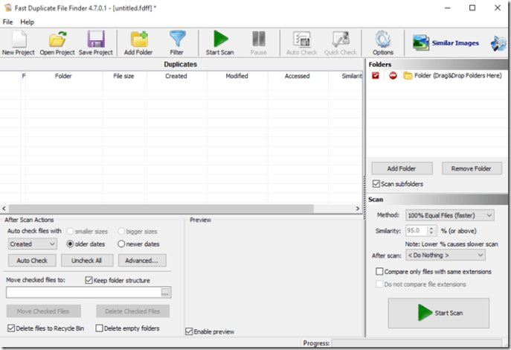The height and width of the screenshot is (350, 511).
Task: Select the older dates radio button
Action: (70, 244)
